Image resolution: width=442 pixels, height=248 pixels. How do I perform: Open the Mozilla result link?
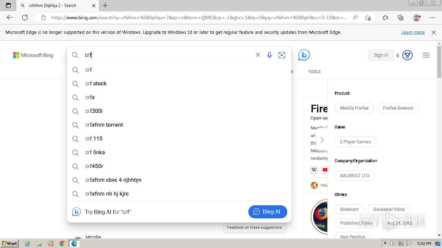[x=93, y=237]
